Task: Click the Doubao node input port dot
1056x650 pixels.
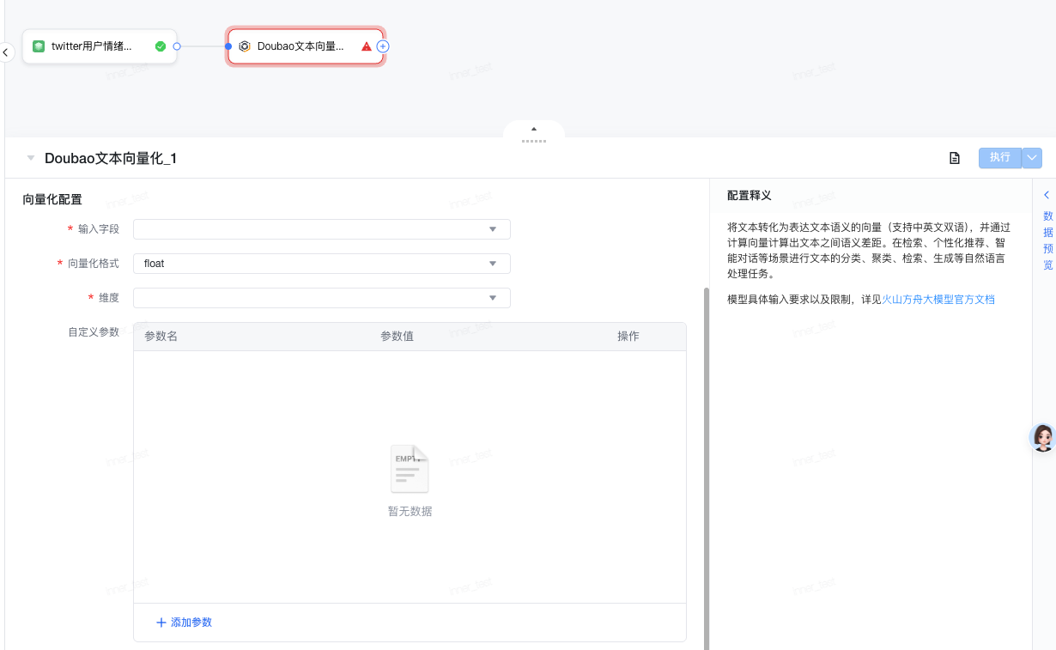Action: [228, 46]
